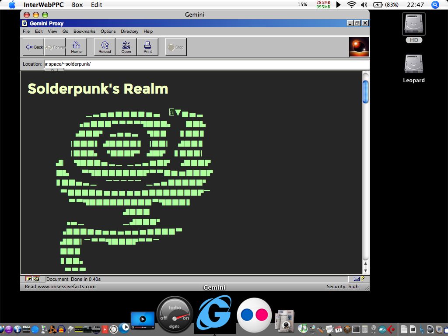Open iCal calendar from the Dock

point(339,329)
